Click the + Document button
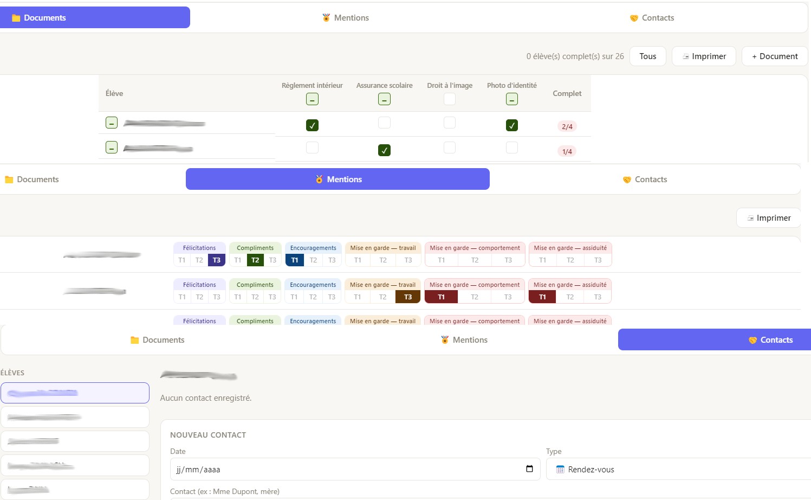The width and height of the screenshot is (811, 500). tap(774, 56)
